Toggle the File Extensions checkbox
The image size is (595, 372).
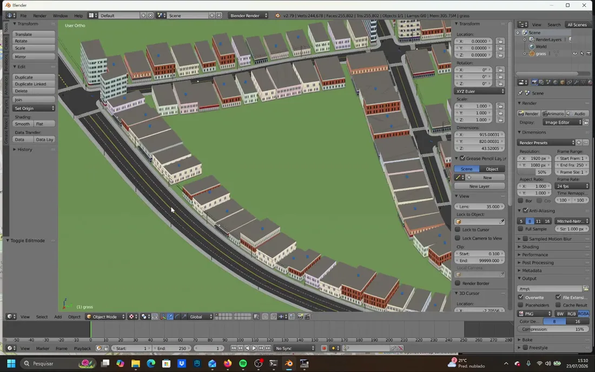click(x=558, y=297)
